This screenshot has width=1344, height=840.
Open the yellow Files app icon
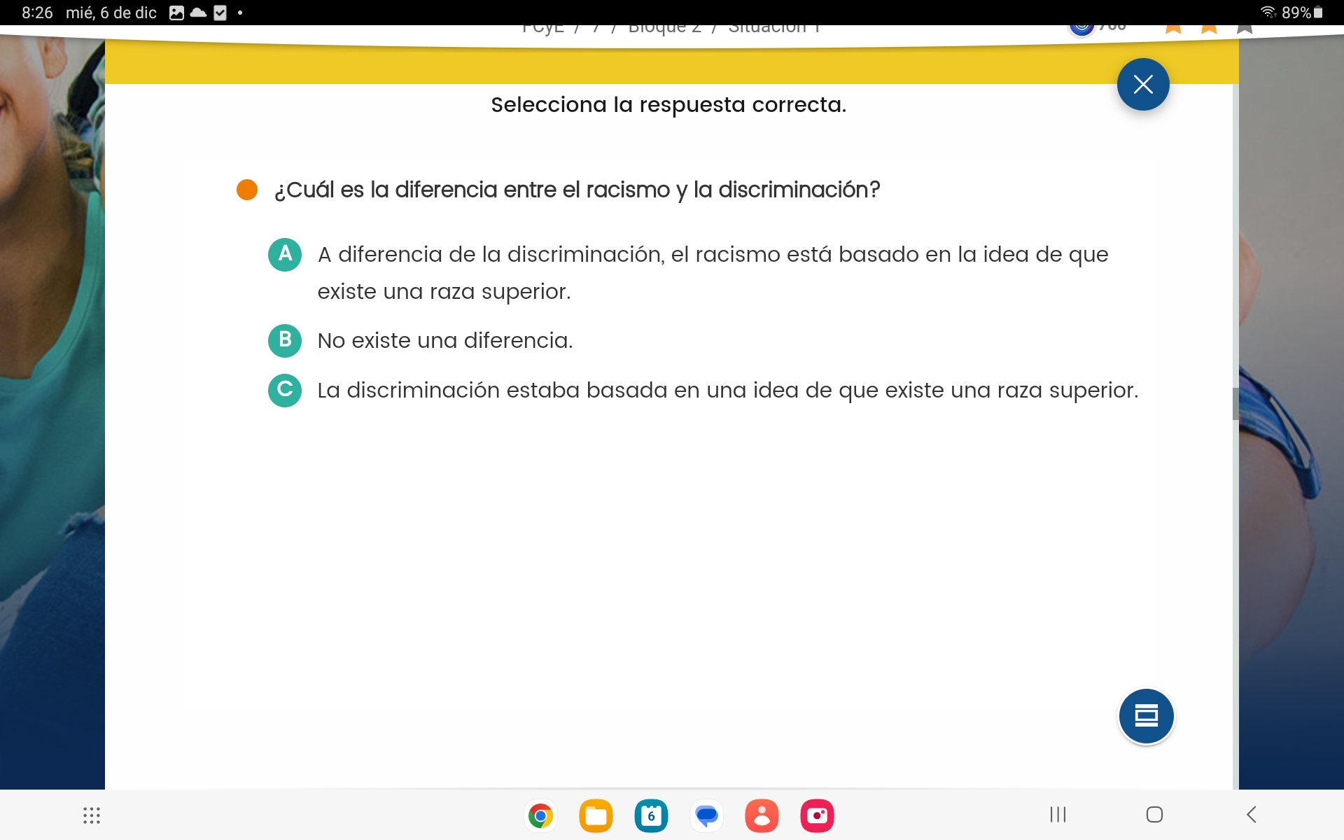(596, 815)
